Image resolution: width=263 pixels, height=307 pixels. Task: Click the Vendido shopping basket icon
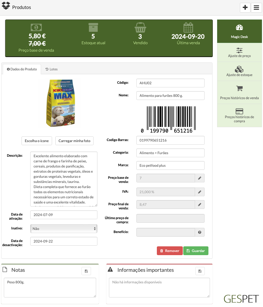pos(140,27)
